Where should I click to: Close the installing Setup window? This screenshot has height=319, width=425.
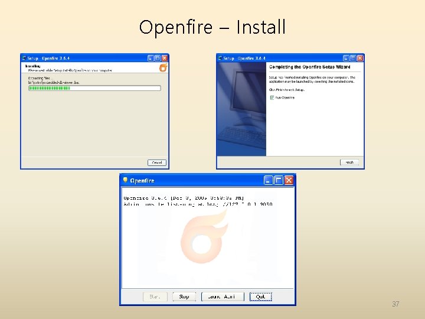(x=164, y=58)
